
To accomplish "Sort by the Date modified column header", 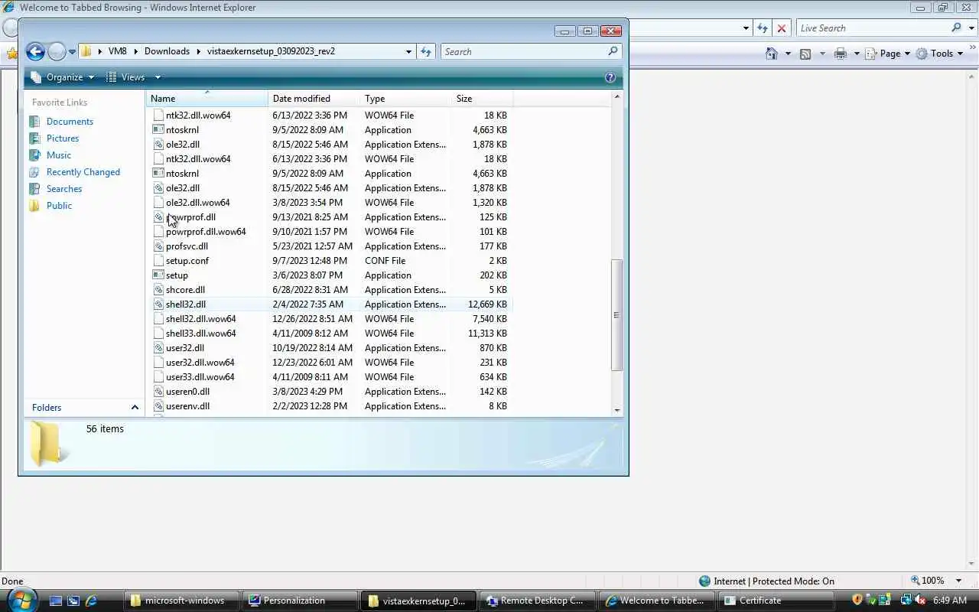I will click(314, 99).
